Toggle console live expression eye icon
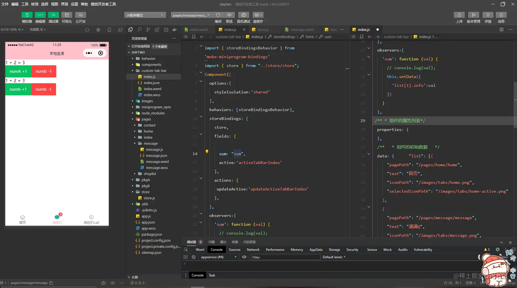 (244, 257)
